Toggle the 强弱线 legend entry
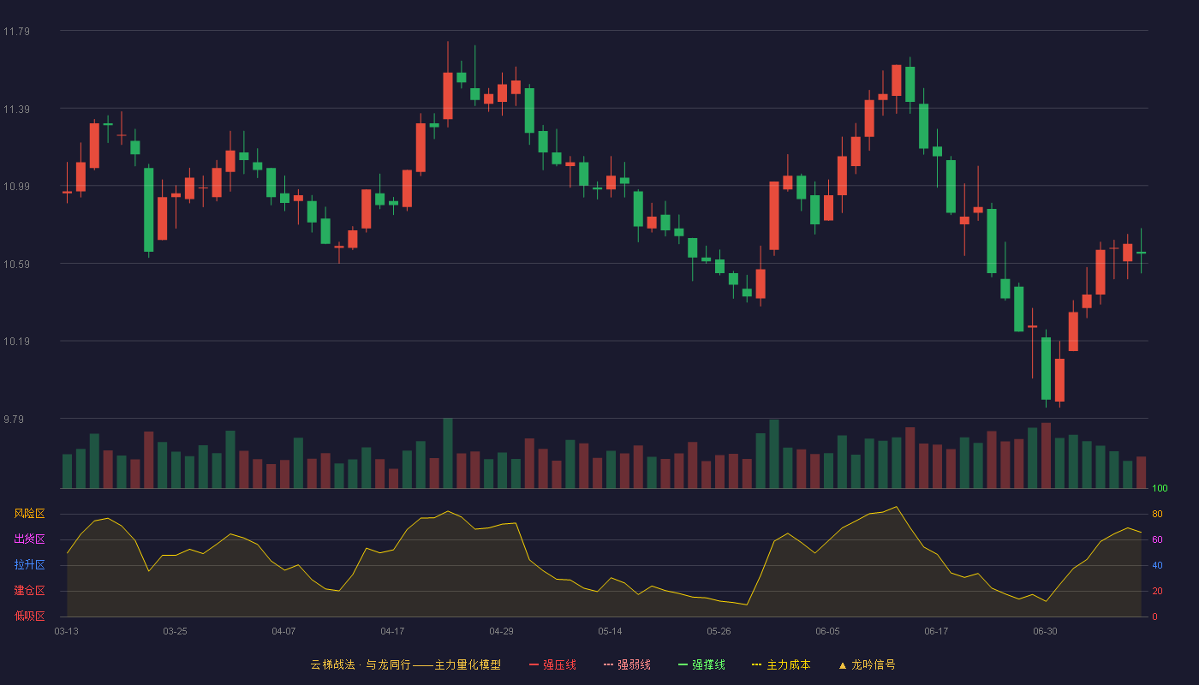The image size is (1199, 685). (x=627, y=664)
